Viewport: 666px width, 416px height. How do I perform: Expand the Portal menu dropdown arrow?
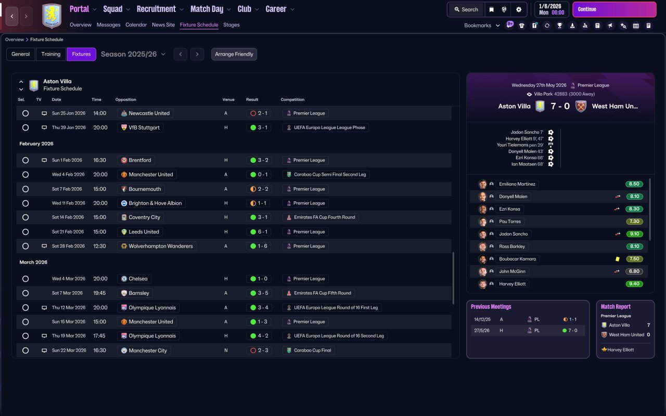[95, 9]
